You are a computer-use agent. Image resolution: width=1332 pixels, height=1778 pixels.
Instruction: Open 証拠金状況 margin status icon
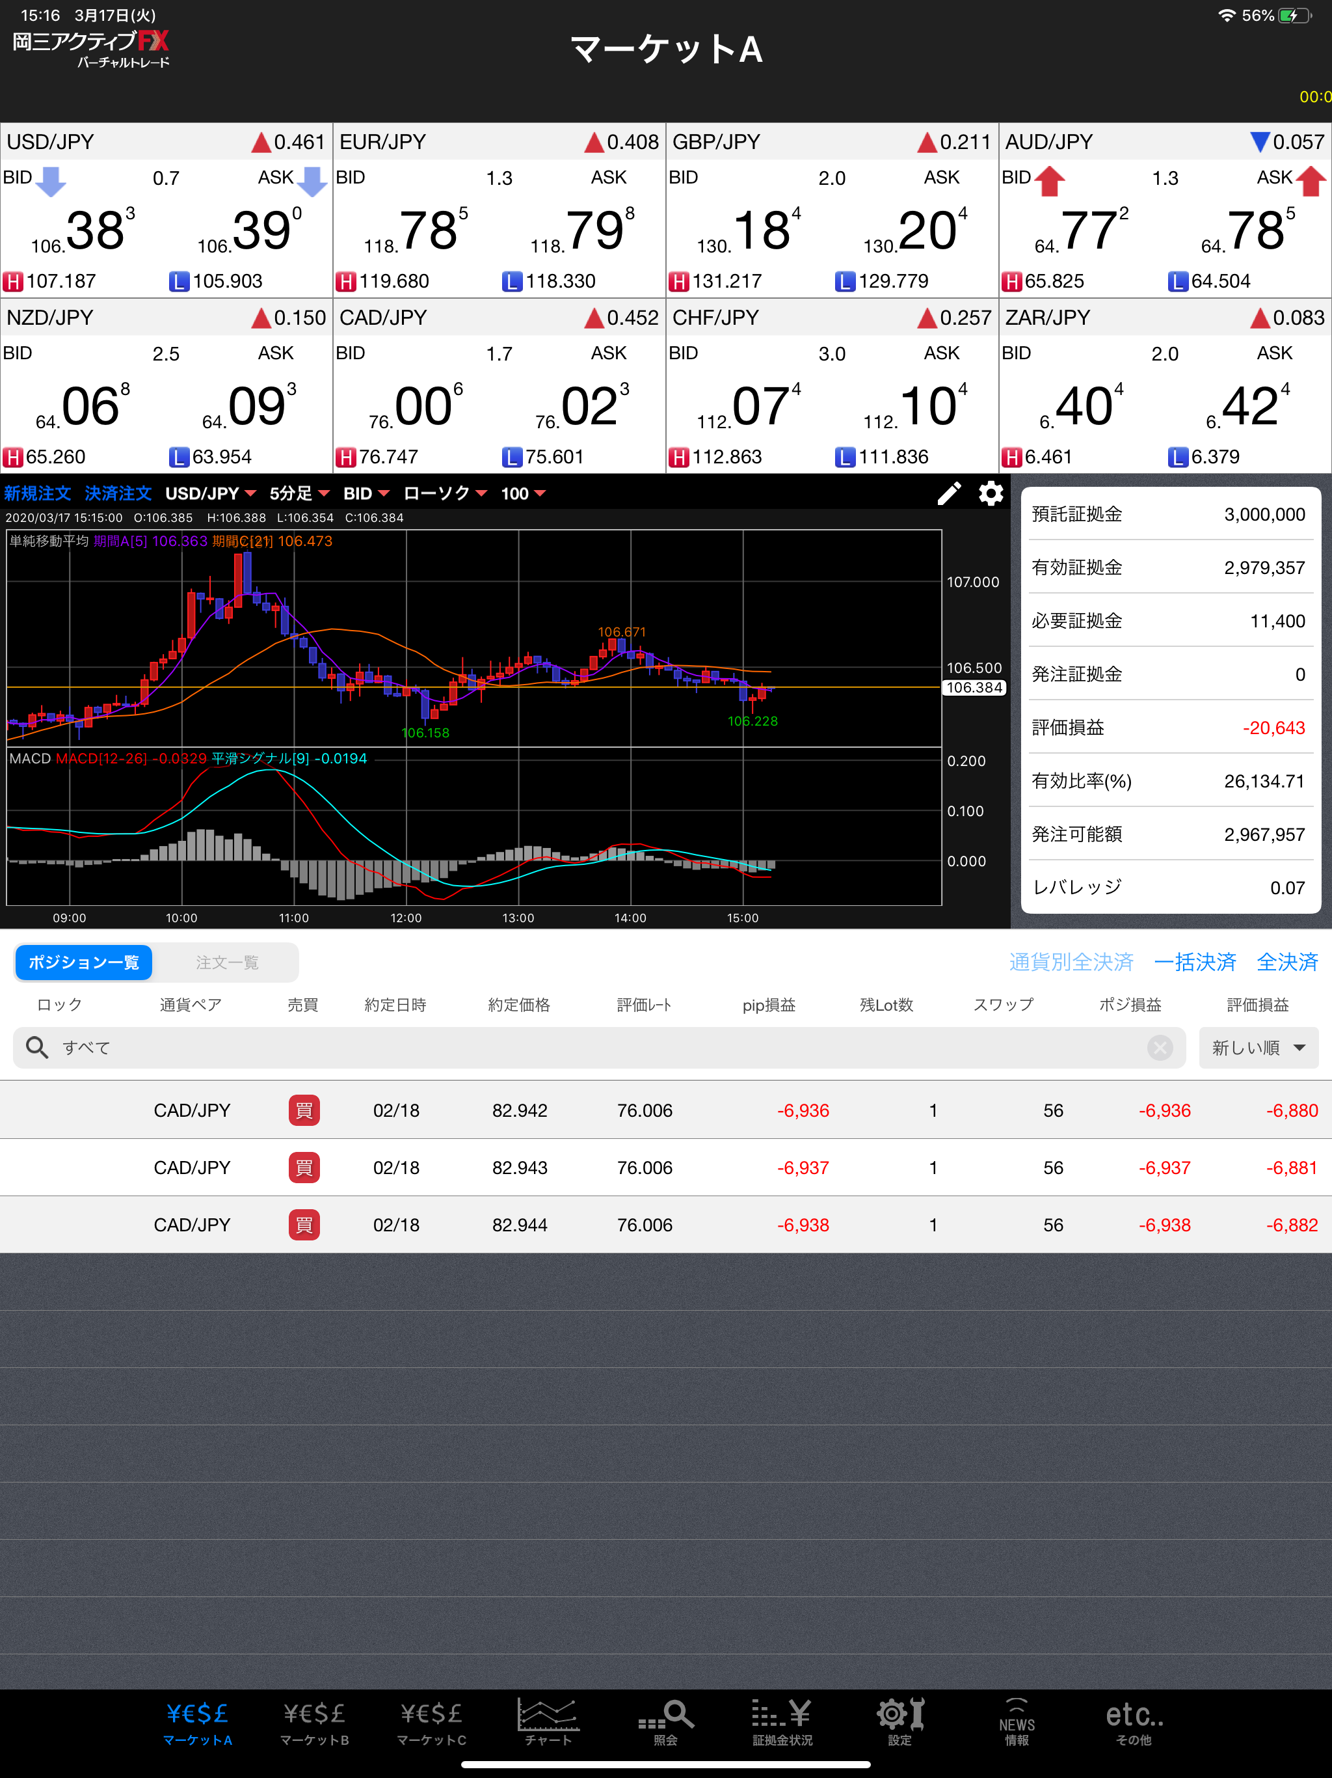(x=782, y=1723)
